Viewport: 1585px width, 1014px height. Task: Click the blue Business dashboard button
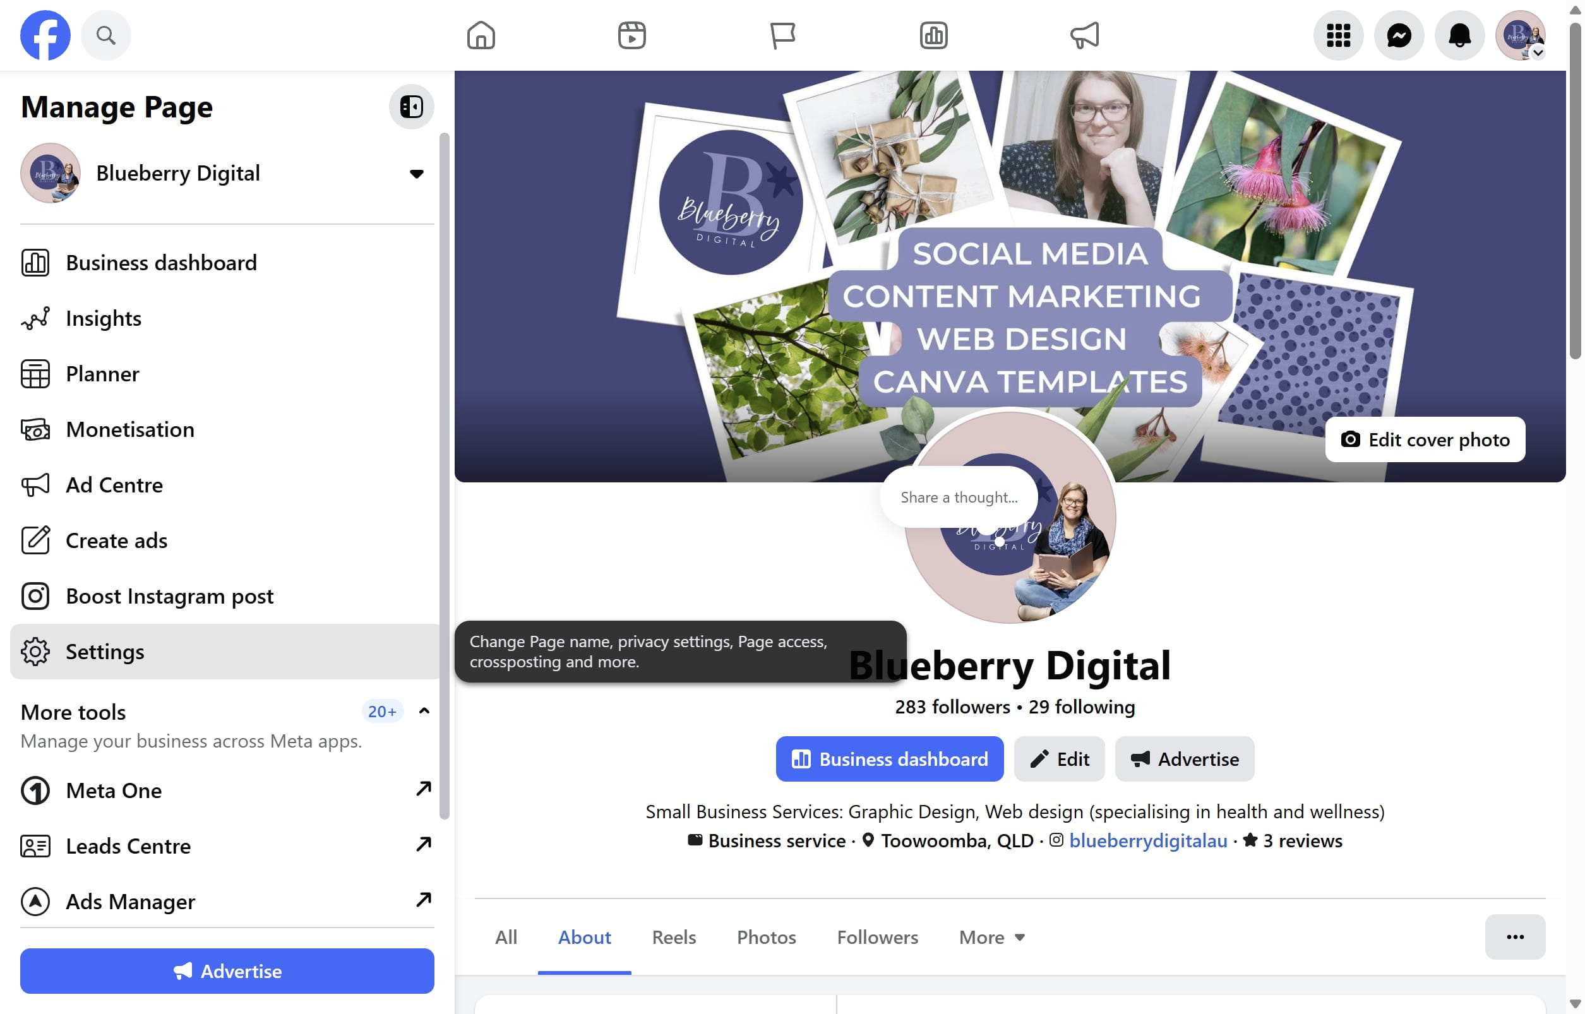coord(890,759)
